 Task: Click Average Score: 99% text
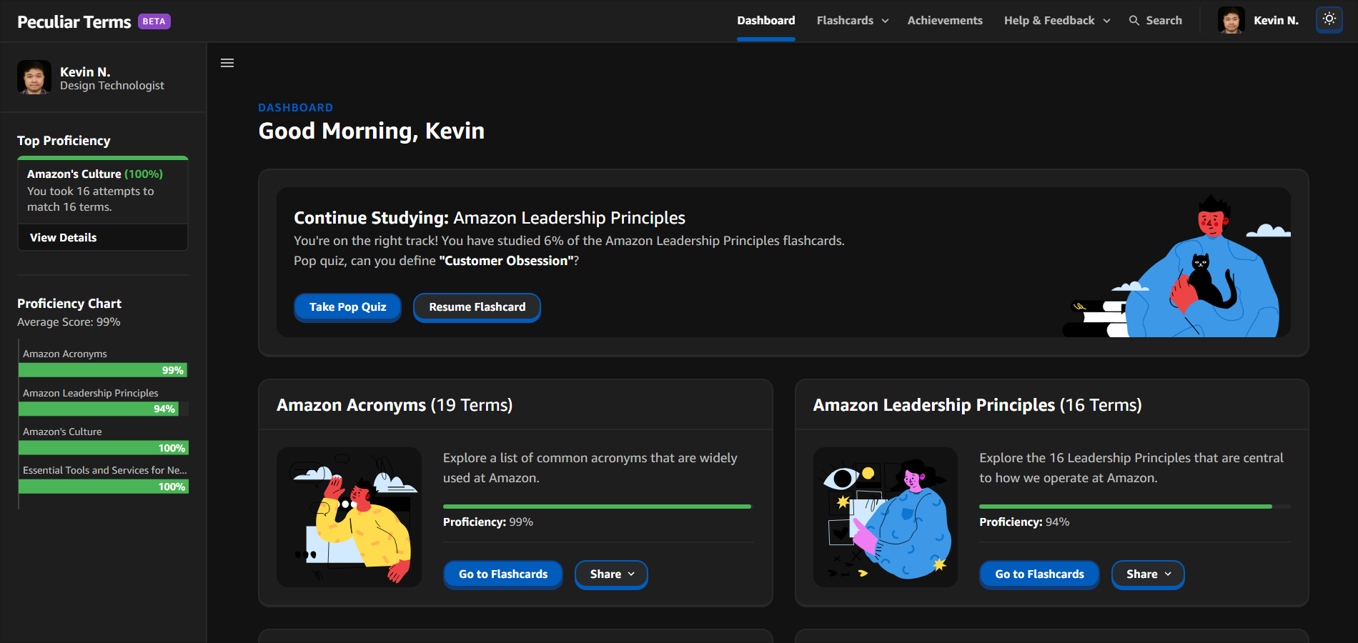tap(69, 322)
